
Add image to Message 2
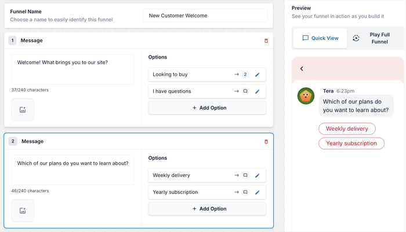coord(23,211)
